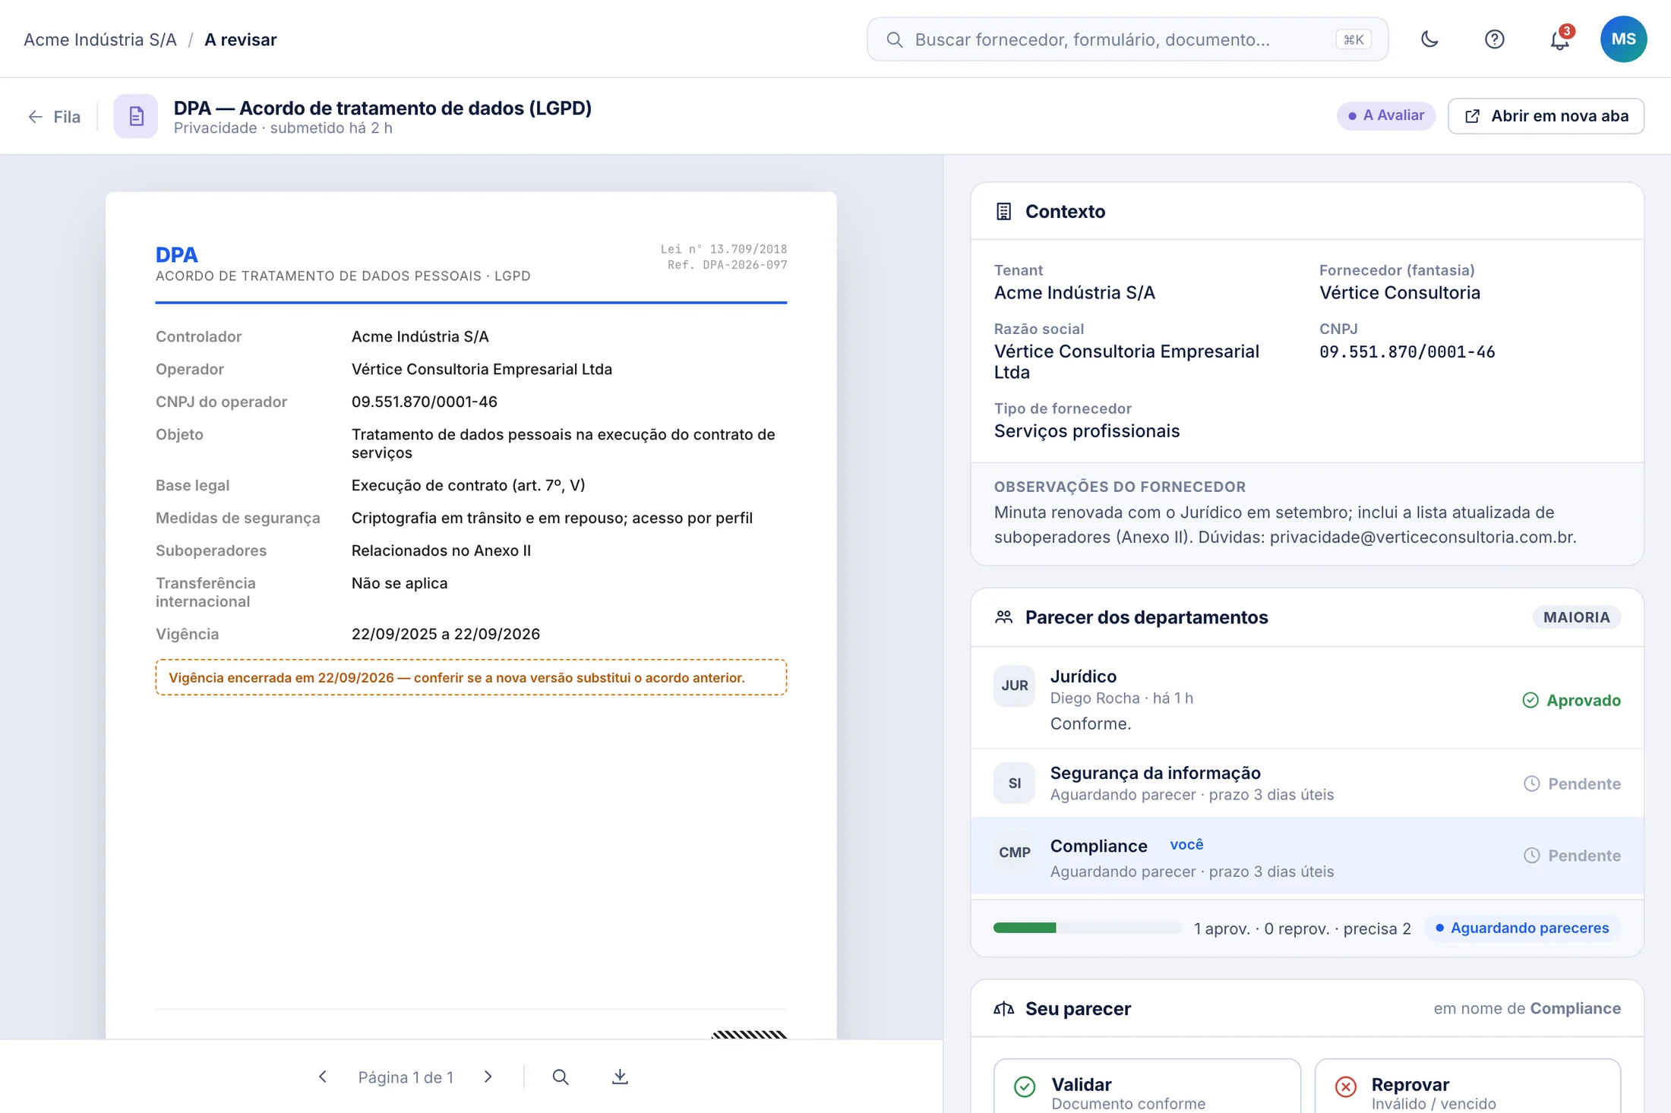Open the document with Abrir em nova aba

tap(1546, 116)
